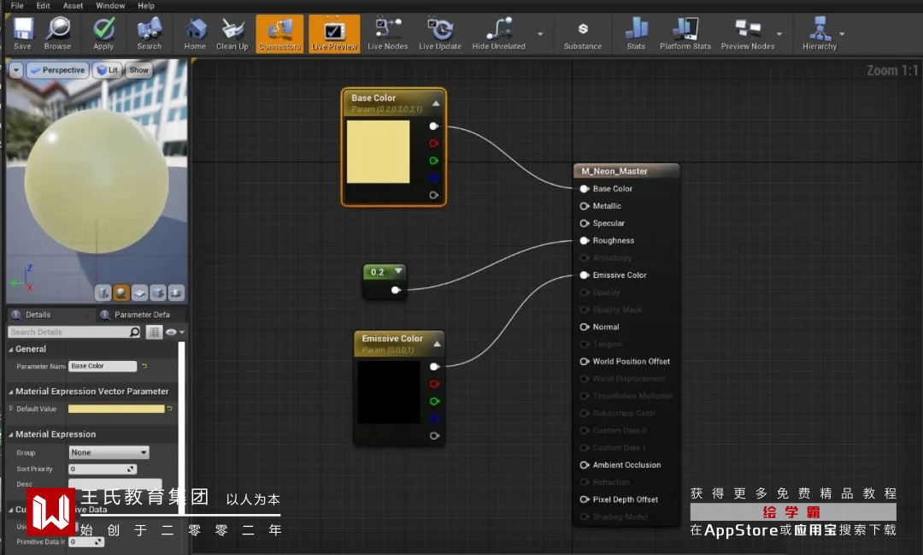Click the property matrix grid icon
The image size is (923, 555).
[x=154, y=333]
